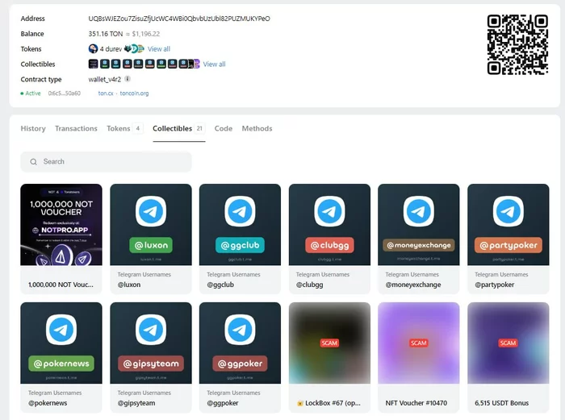
Task: Click the Telegram icon on @gipsyteam card
Action: click(151, 330)
